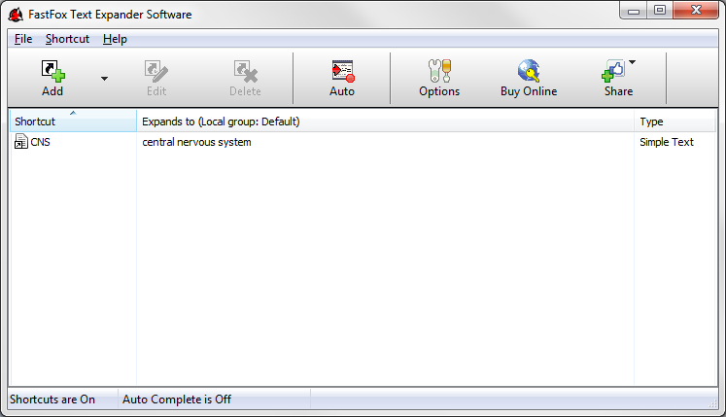This screenshot has width=726, height=417.
Task: Click the Delete shortcut toolbar icon
Action: 245,72
